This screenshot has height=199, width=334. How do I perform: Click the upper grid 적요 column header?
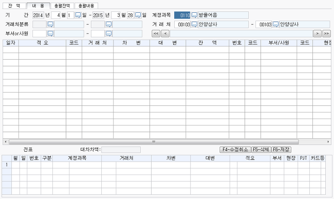(42, 43)
